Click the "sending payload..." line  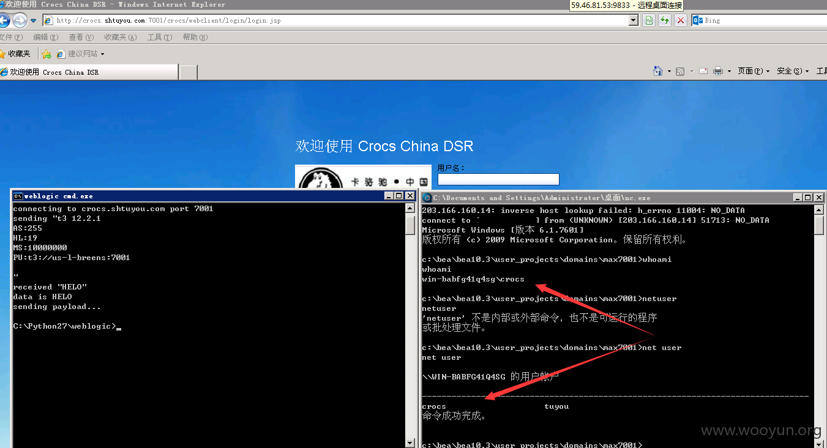pyautogui.click(x=57, y=307)
